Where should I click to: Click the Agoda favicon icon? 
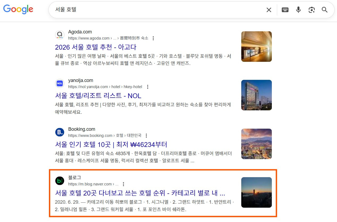pos(60,35)
